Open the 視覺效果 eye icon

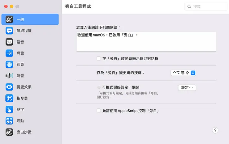(x=9, y=87)
